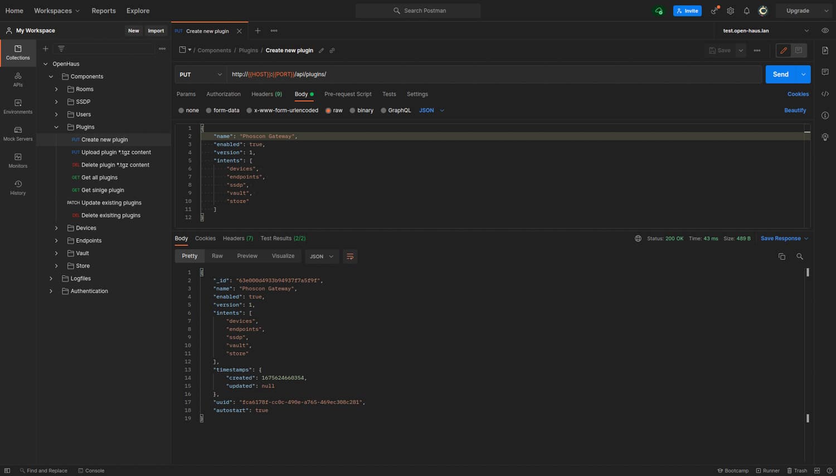836x476 pixels.
Task: Open the PUT method dropdown
Action: [x=201, y=74]
